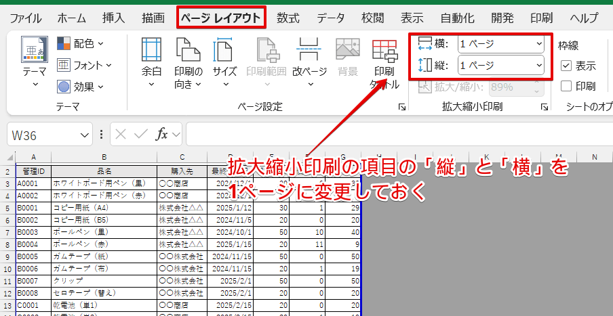Click the サイズ paper size icon
Viewport: 613px width, 316px height.
point(224,50)
